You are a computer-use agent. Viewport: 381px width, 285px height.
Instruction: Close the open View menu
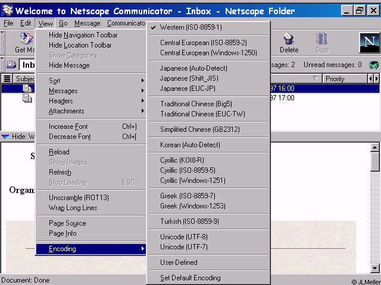45,24
